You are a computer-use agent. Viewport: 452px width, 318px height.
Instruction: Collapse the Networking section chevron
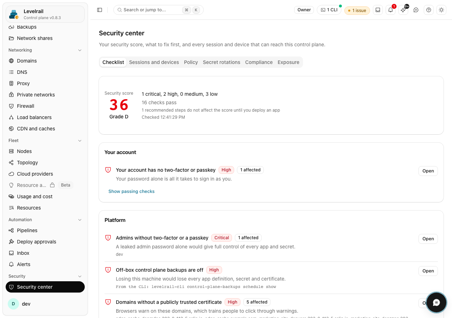80,50
